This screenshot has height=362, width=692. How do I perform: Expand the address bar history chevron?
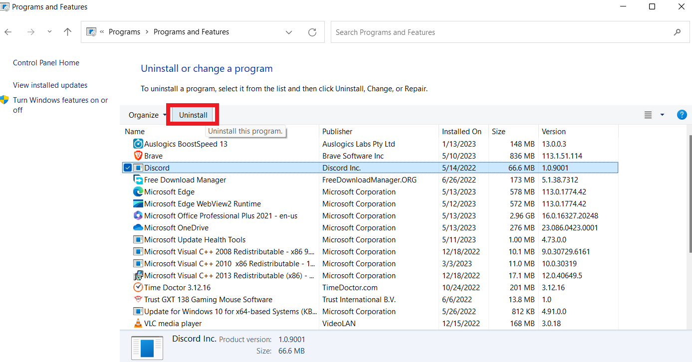pos(289,32)
